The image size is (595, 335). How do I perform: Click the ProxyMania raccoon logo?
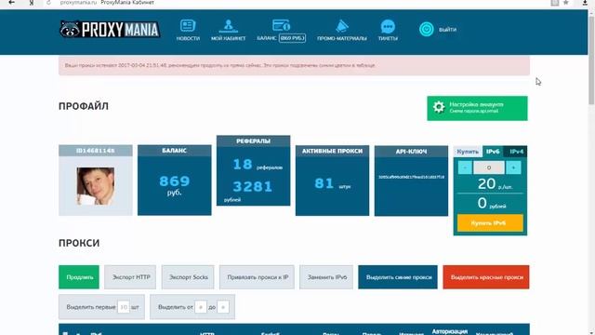tap(110, 29)
